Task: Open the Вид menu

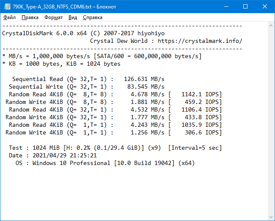Action: pyautogui.click(x=73, y=17)
